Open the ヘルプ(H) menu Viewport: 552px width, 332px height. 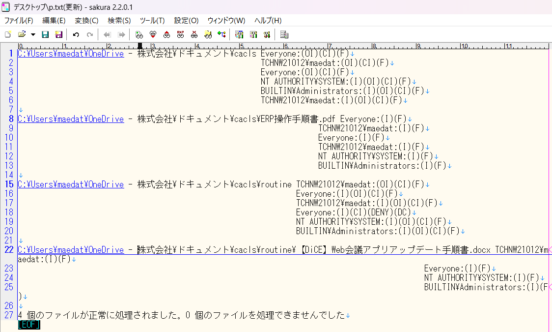tap(268, 21)
